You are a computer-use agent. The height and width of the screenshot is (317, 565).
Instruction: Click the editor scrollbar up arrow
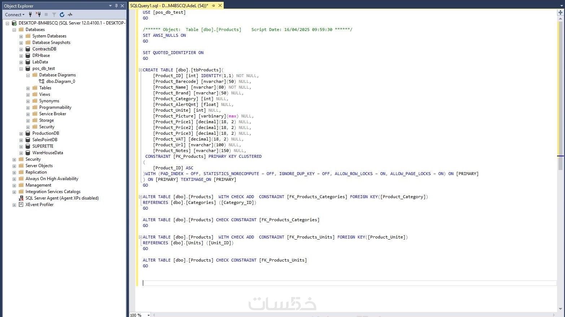click(560, 18)
